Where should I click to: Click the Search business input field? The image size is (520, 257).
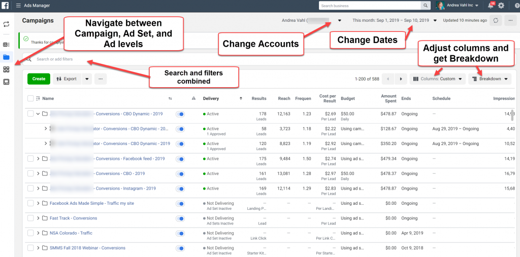[370, 6]
